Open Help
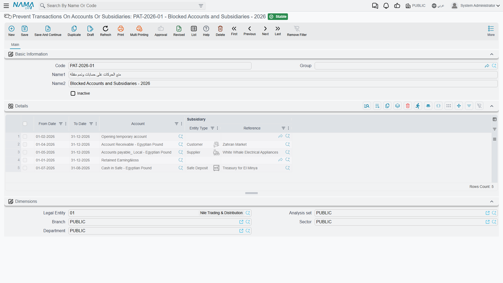The width and height of the screenshot is (503, 283). pos(206,31)
